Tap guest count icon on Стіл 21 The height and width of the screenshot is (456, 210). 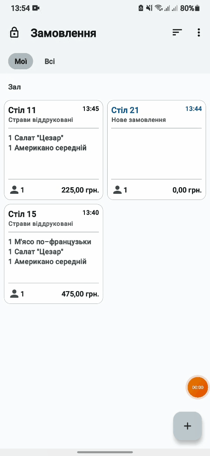117,190
